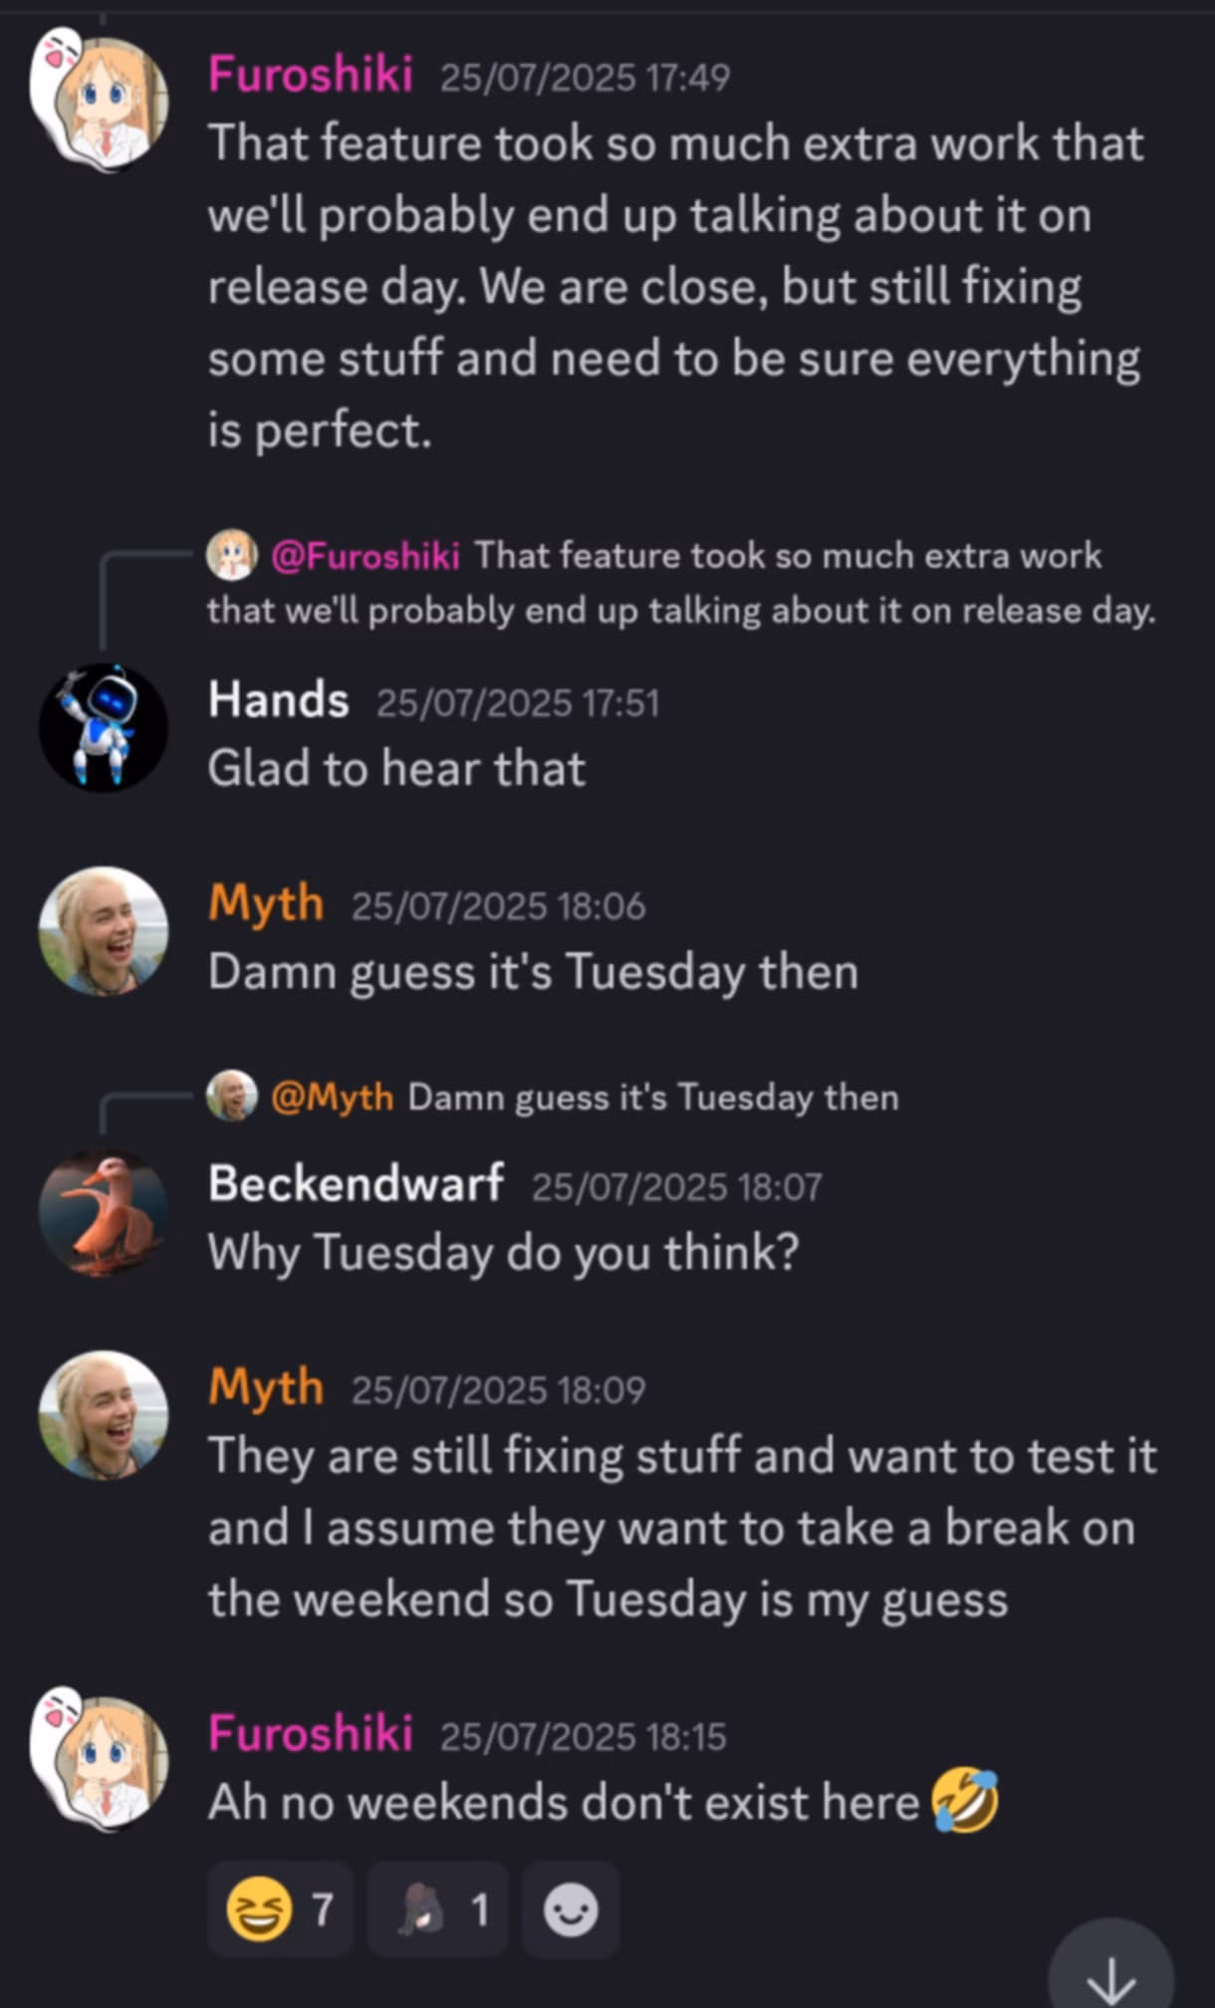Screen dimensions: 1215x2008
Task: Click Myth's avatar on the 18:09 message
Action: (x=103, y=1414)
